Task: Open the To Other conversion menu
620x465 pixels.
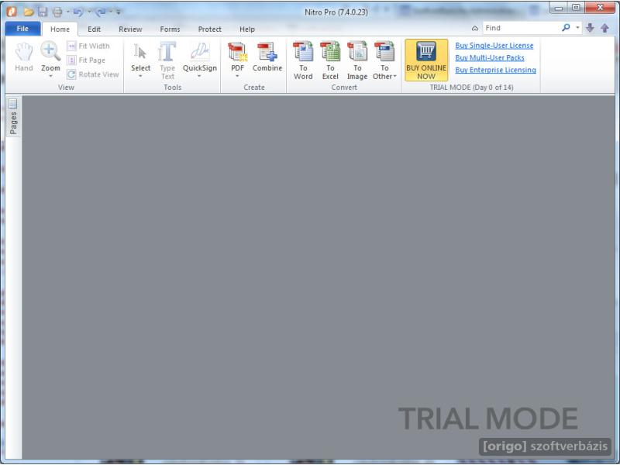Action: coord(384,60)
